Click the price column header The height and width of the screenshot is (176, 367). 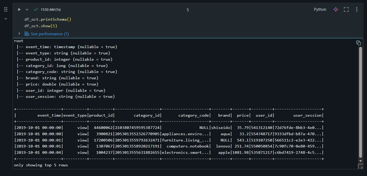click(x=243, y=115)
